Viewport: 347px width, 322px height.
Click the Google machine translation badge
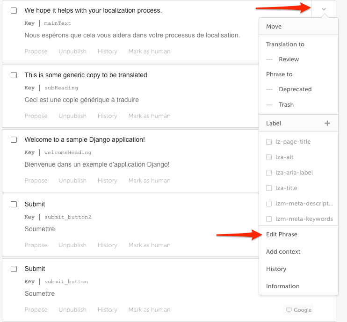(x=298, y=310)
